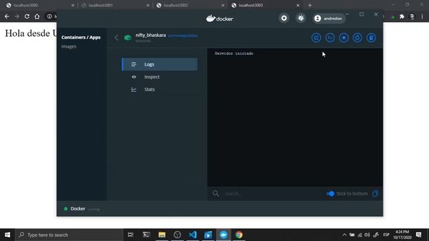Image resolution: width=429 pixels, height=241 pixels.
Task: Show hidden system tray icons
Action: [344, 235]
